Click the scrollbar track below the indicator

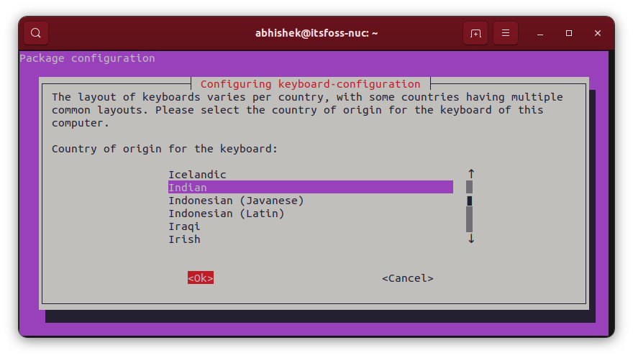click(x=469, y=220)
